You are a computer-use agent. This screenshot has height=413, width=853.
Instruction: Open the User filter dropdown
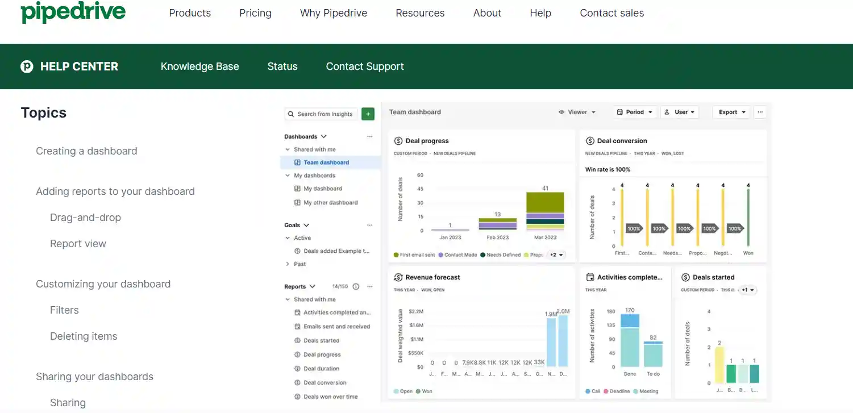[679, 112]
